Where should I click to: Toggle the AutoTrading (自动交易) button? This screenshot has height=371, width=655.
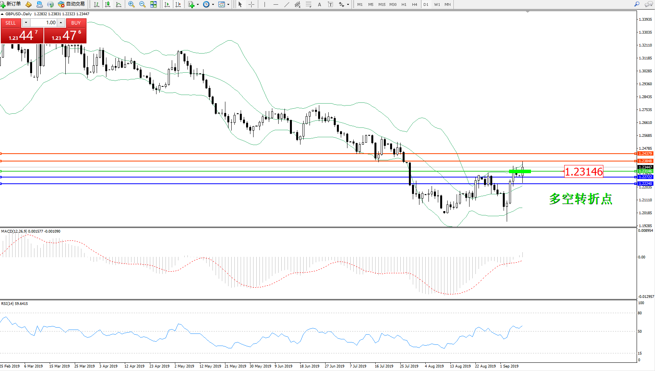coord(71,4)
